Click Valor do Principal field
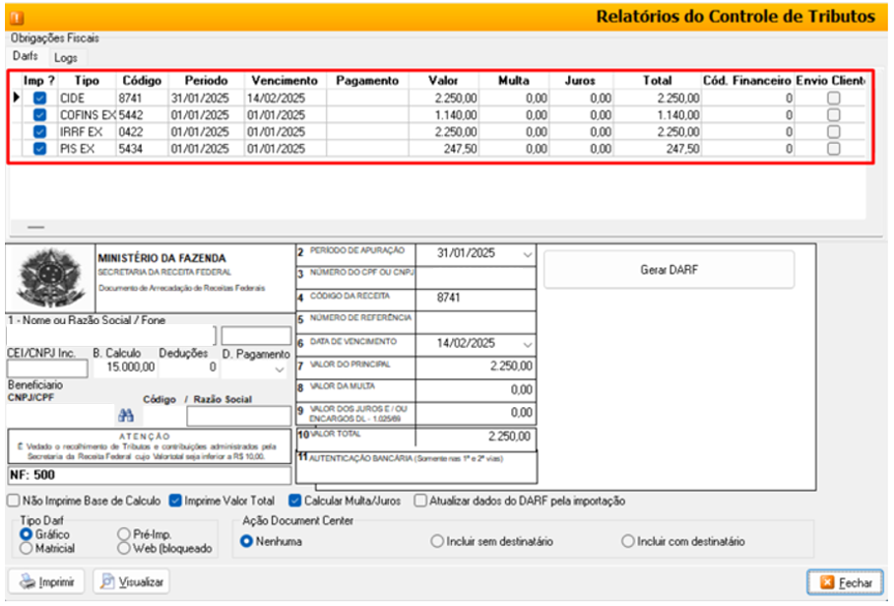Screen dimensions: 894x606 (x=477, y=367)
